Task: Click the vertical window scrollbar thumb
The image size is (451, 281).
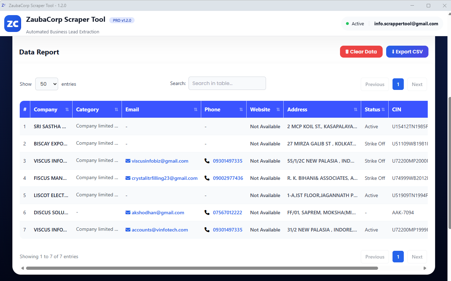Action: 449,163
